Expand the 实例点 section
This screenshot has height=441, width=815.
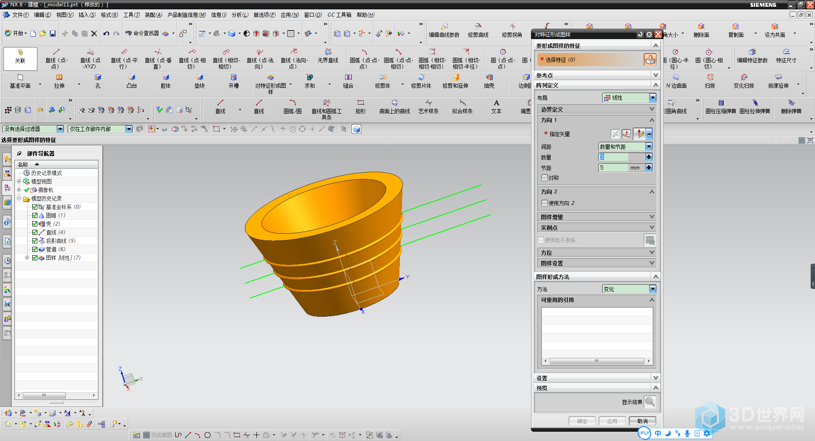(598, 228)
